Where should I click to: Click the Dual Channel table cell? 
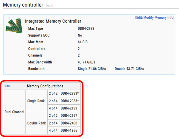[x=14, y=112]
